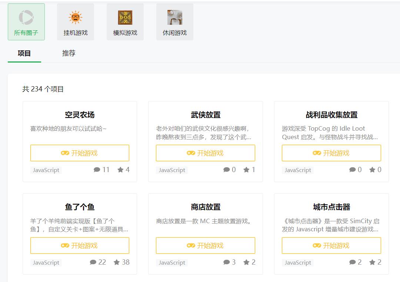Switch to the 项目 tab

point(24,53)
